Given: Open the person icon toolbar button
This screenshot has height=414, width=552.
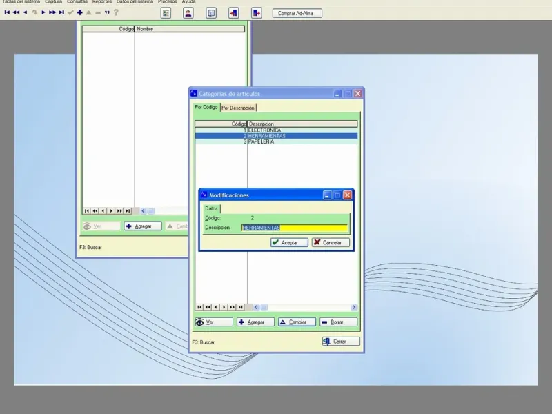Looking at the screenshot, I should [x=188, y=13].
